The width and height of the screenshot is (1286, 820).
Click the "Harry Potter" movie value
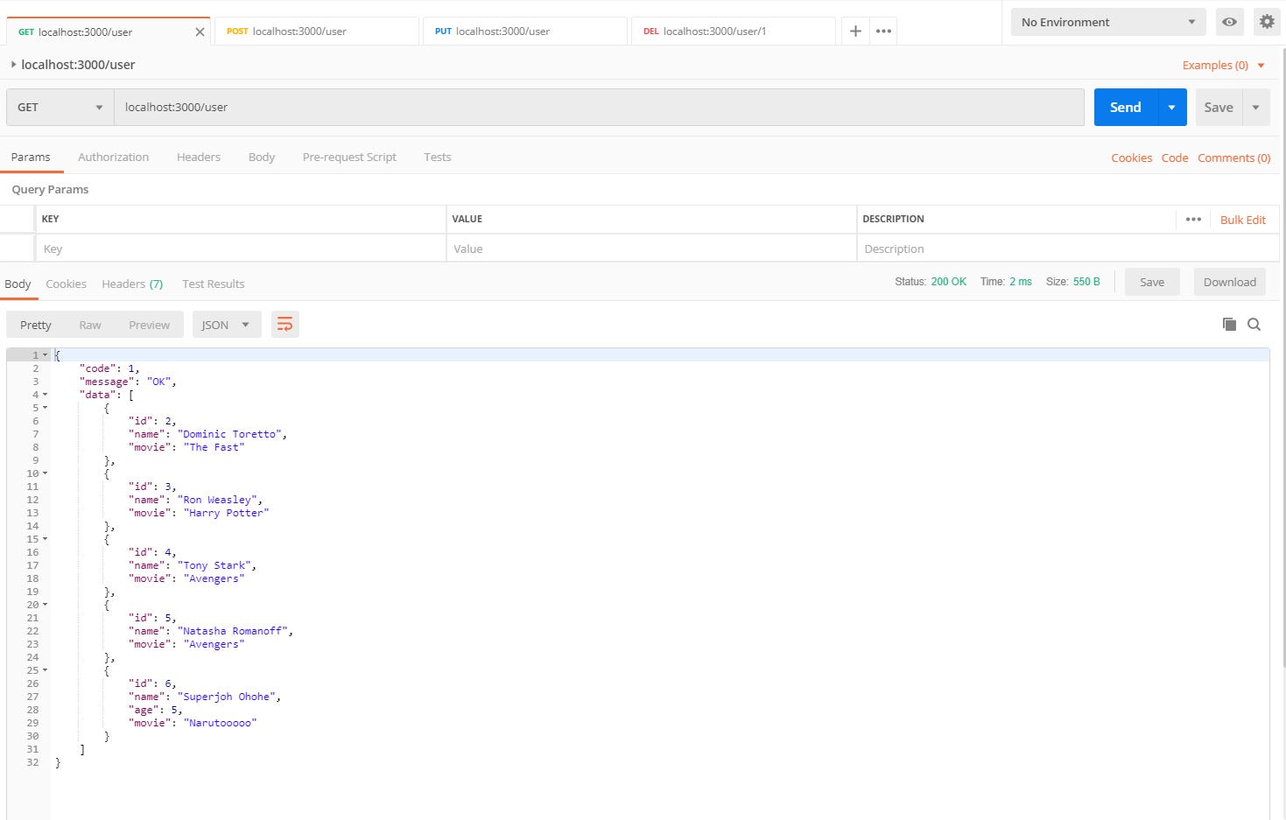[227, 513]
